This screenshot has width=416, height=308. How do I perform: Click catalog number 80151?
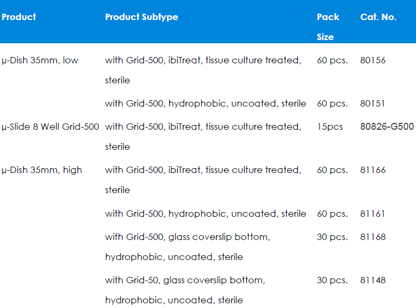click(x=373, y=103)
